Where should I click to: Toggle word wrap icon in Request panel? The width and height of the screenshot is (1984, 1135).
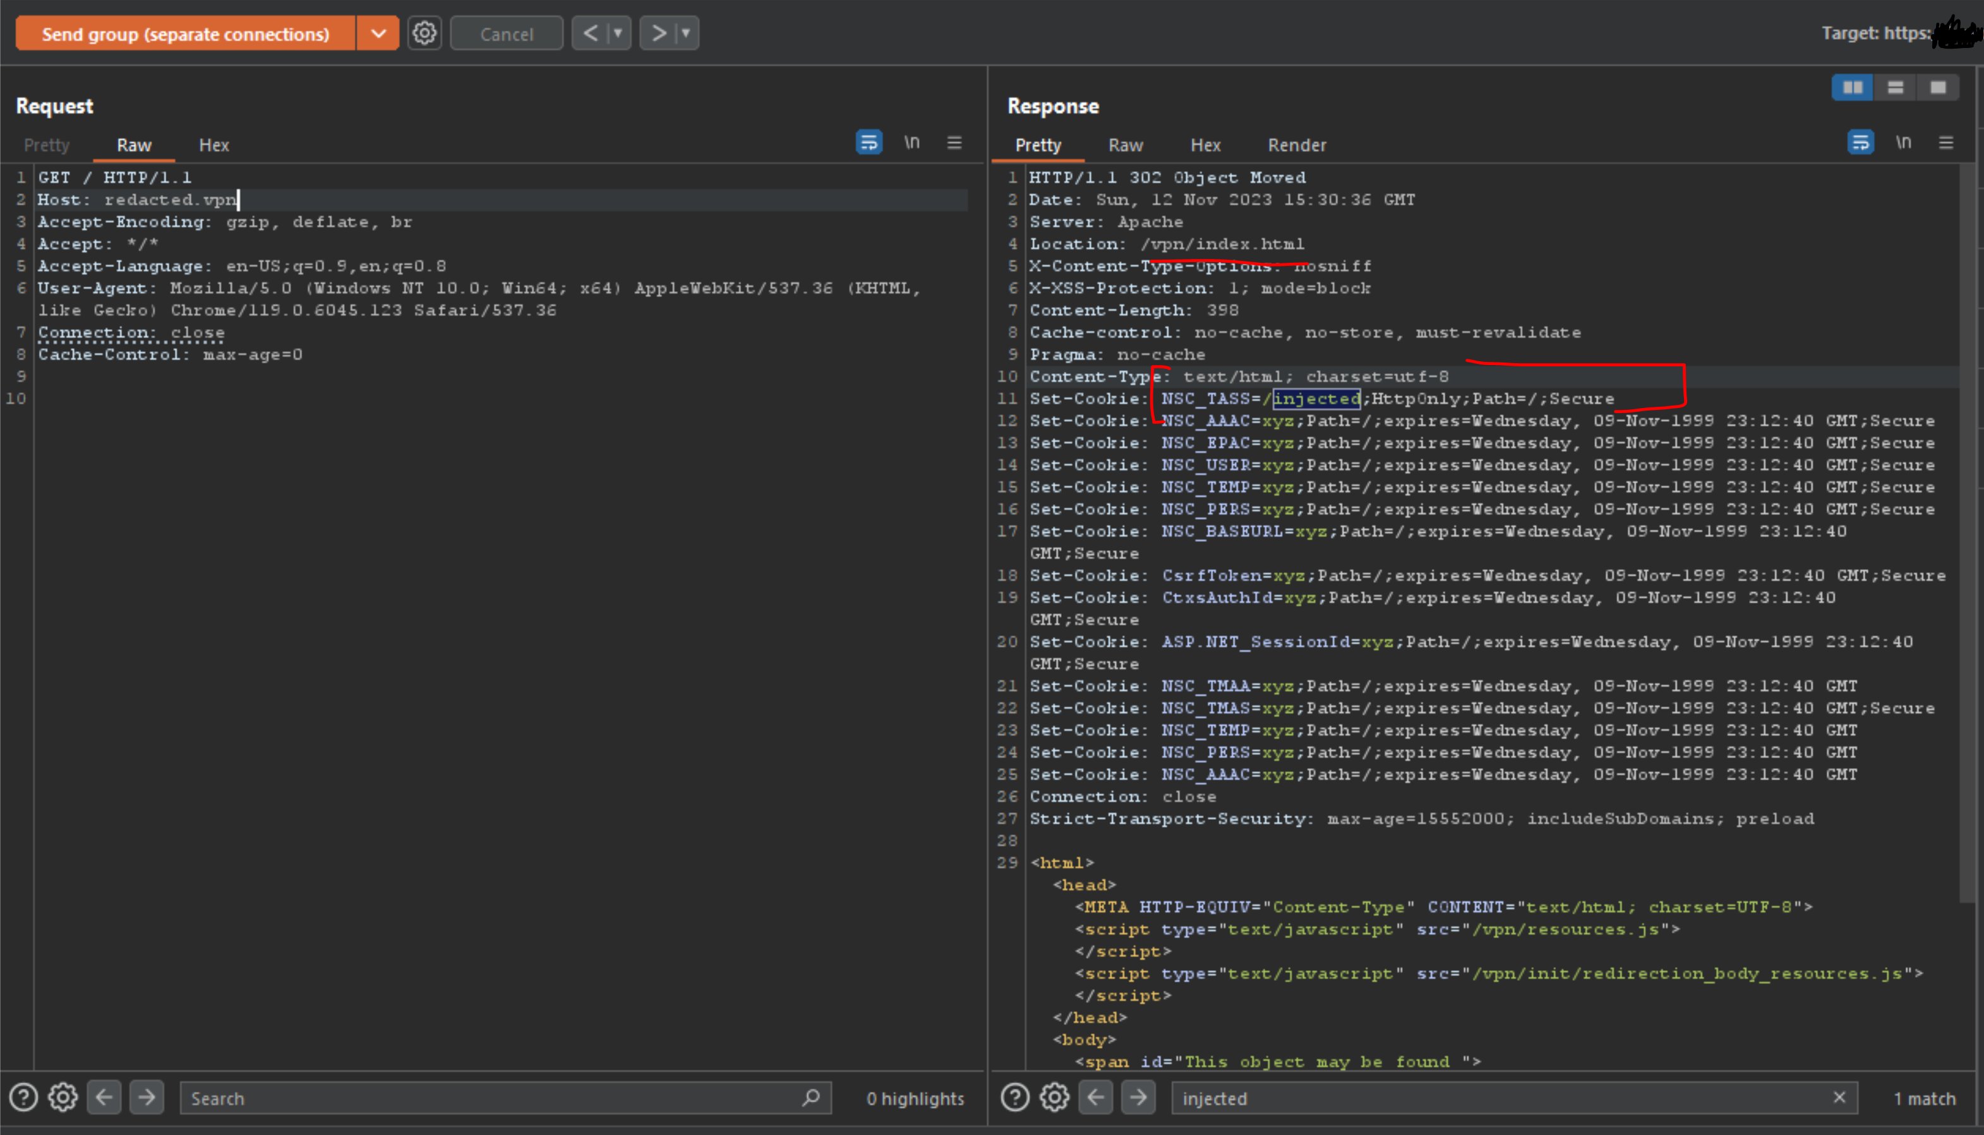coord(869,142)
